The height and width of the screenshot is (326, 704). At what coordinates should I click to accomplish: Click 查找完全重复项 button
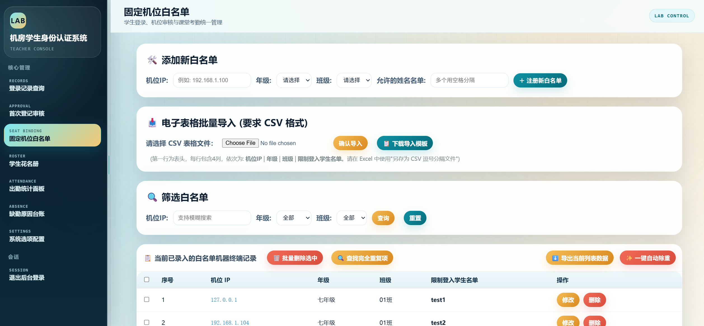click(362, 258)
